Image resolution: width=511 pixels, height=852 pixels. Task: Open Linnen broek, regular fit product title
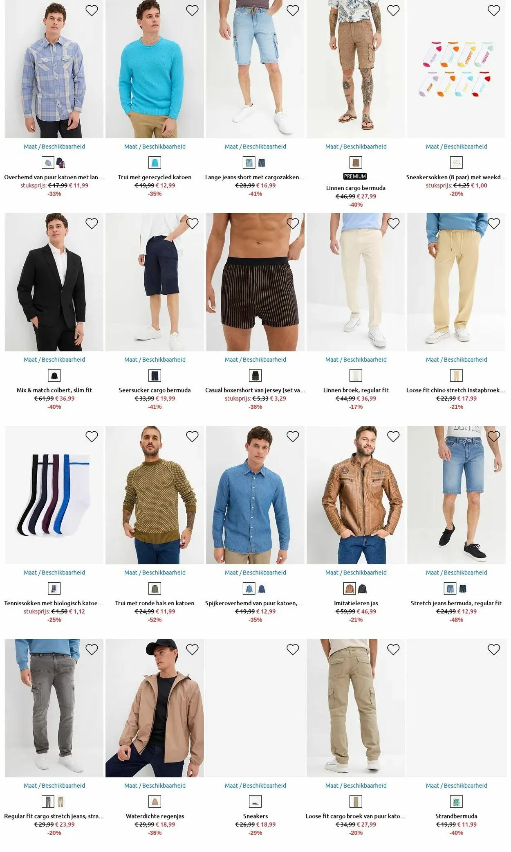[356, 390]
